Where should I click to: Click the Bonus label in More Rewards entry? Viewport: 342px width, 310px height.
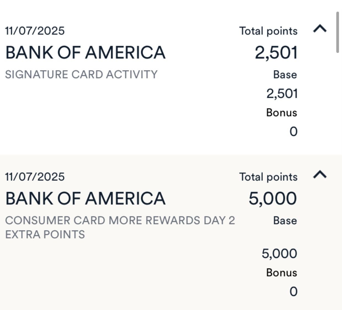click(x=282, y=273)
